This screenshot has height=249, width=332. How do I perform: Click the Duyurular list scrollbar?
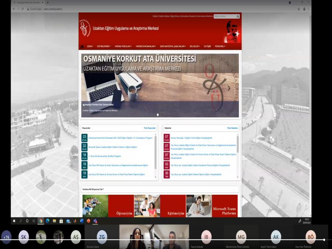point(155,152)
